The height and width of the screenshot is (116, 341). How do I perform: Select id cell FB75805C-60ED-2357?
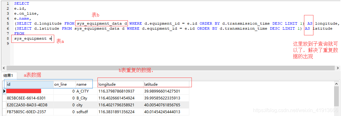[29, 112]
